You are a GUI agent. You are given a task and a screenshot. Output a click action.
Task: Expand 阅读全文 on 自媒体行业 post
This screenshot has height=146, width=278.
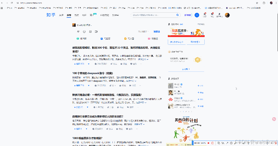pyautogui.click(x=140, y=124)
